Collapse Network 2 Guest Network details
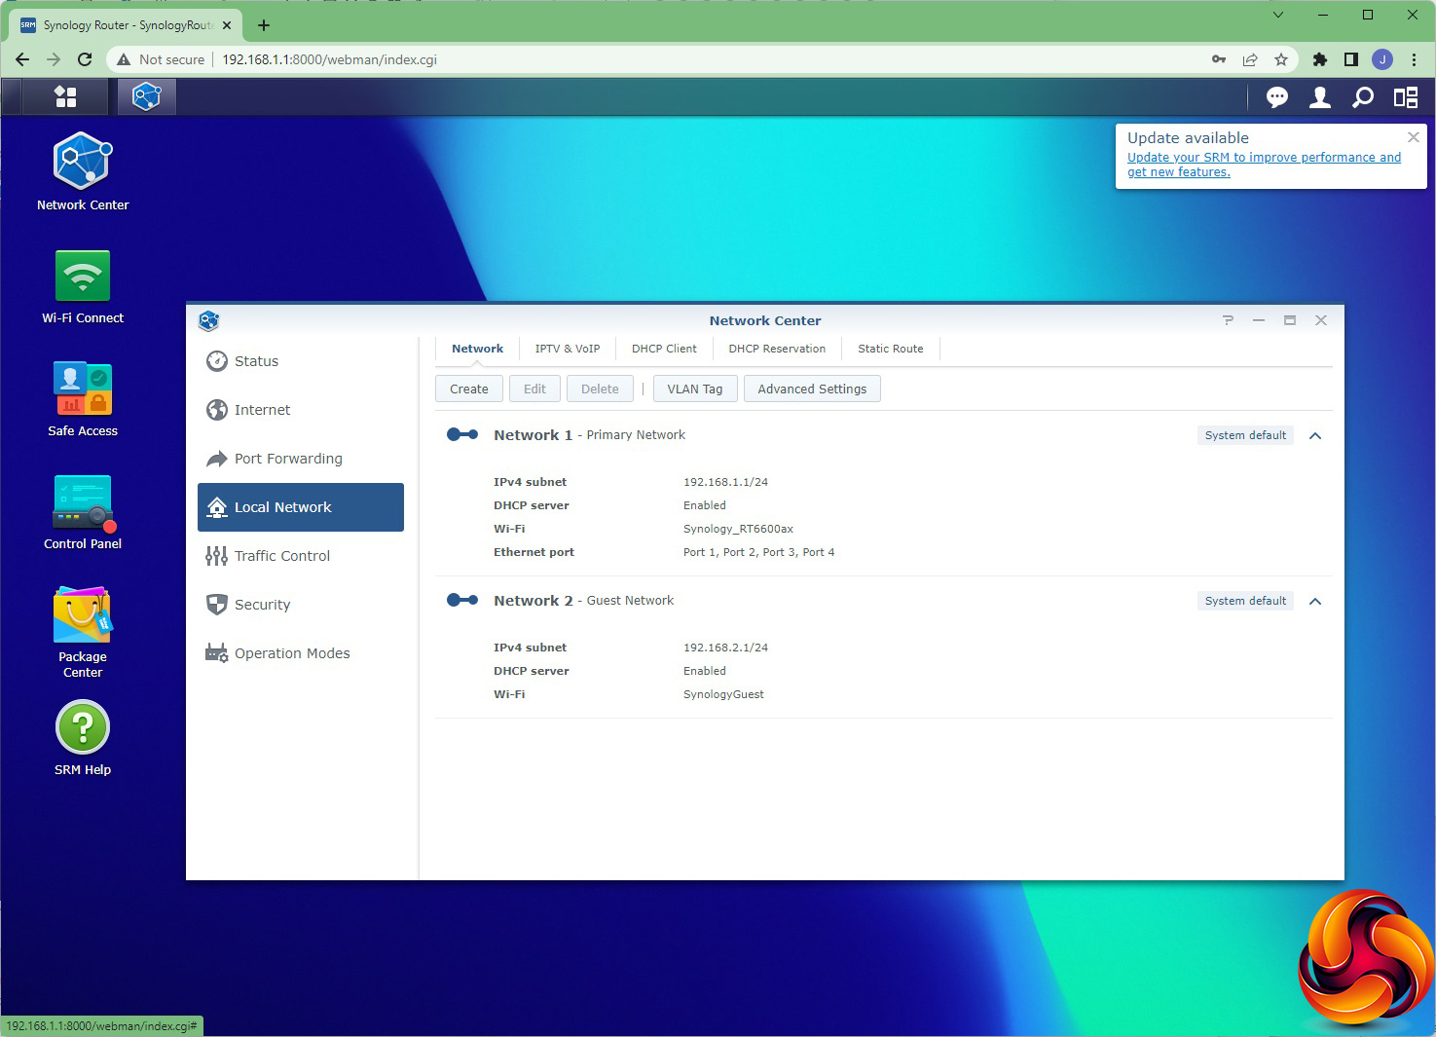1436x1037 pixels. click(1315, 601)
